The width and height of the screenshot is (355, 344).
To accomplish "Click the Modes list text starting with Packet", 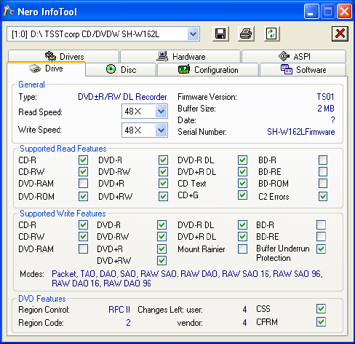I will pos(187,278).
